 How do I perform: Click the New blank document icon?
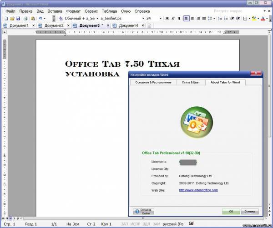click(6, 19)
